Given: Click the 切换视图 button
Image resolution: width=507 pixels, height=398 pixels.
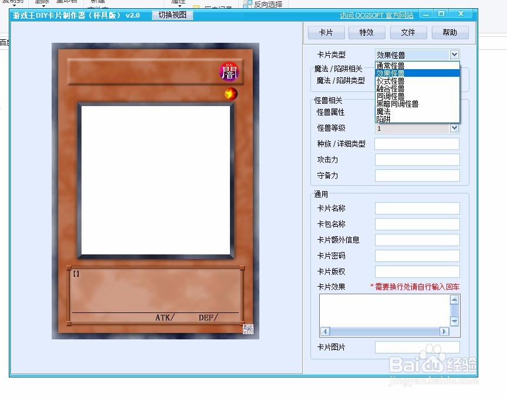Looking at the screenshot, I should coord(173,15).
